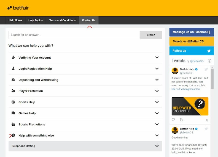Click the first Betfair Help avatar
This screenshot has height=157, width=218.
[x=175, y=71]
